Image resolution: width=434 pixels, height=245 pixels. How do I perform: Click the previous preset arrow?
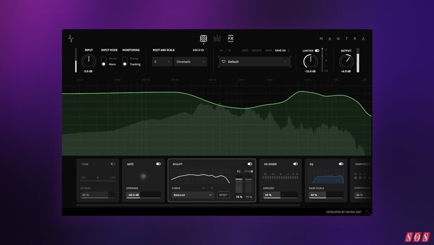tap(222, 50)
